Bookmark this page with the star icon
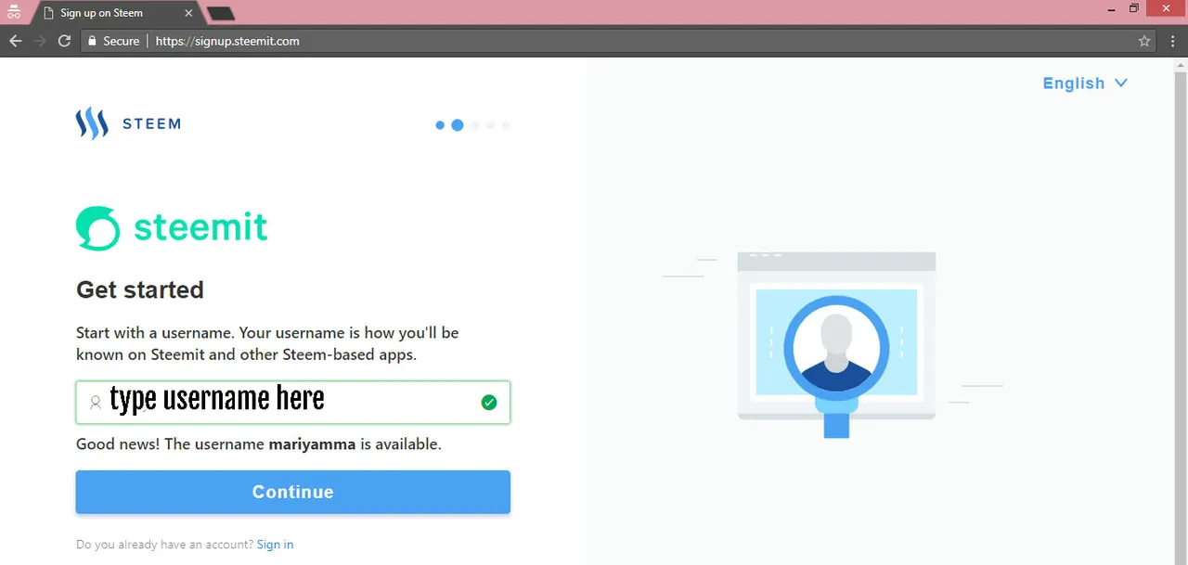The height and width of the screenshot is (565, 1188). [x=1144, y=41]
